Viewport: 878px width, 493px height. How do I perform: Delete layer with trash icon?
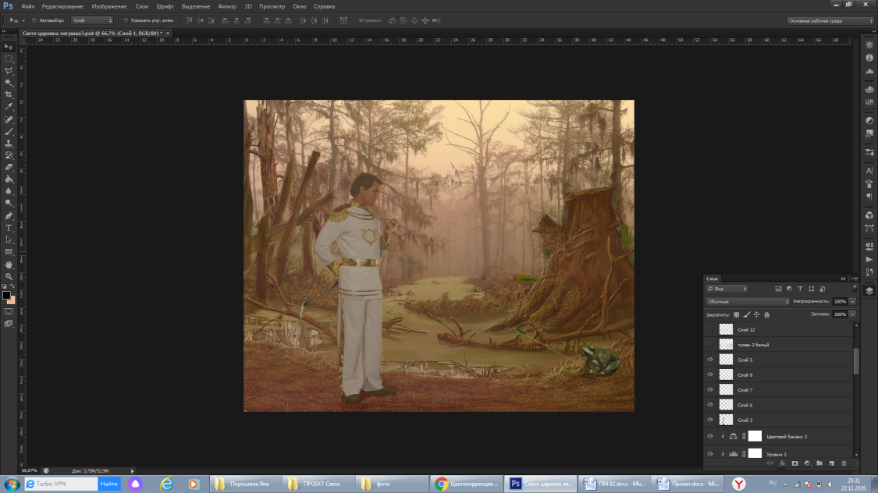[844, 463]
